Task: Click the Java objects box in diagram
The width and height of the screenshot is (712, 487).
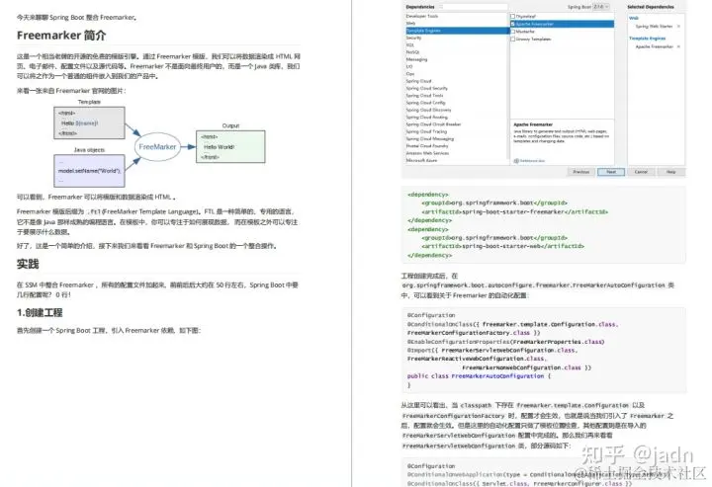Action: click(x=89, y=171)
